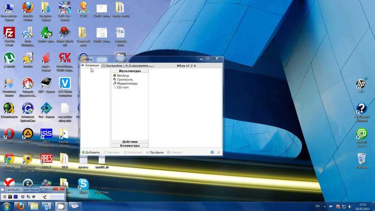Expand the Клавиатура section
Screen dimensions: 375x211
(x=130, y=145)
